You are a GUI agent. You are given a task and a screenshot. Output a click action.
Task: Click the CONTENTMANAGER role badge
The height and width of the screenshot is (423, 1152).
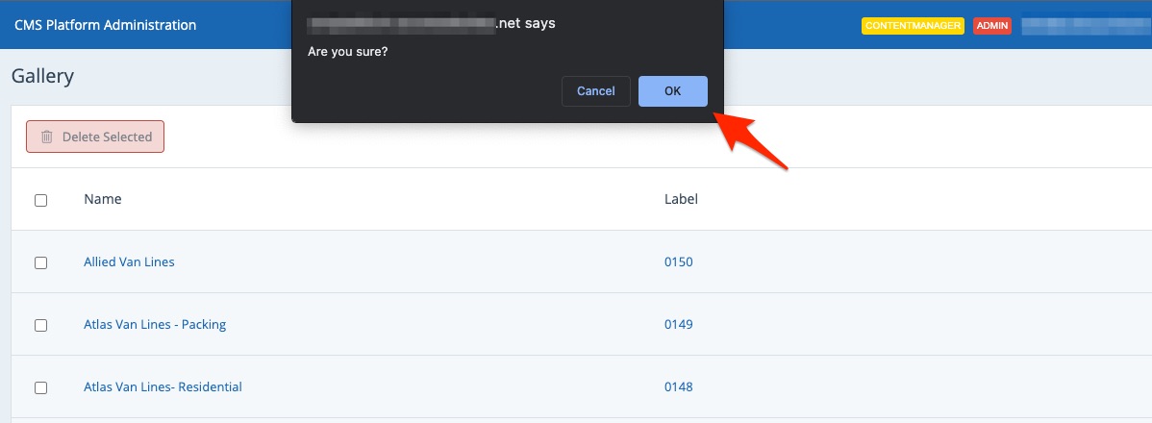click(912, 26)
